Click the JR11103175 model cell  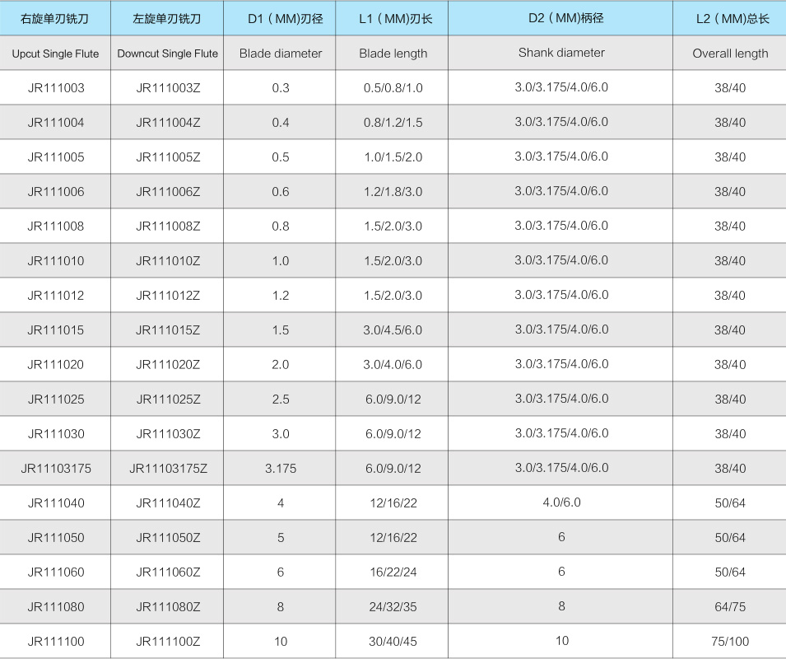pyautogui.click(x=55, y=468)
